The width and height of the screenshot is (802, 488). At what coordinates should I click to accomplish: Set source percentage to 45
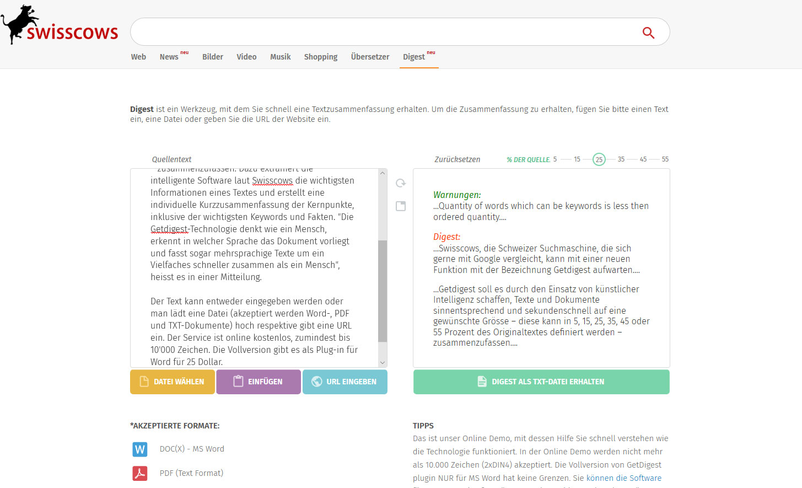[643, 159]
